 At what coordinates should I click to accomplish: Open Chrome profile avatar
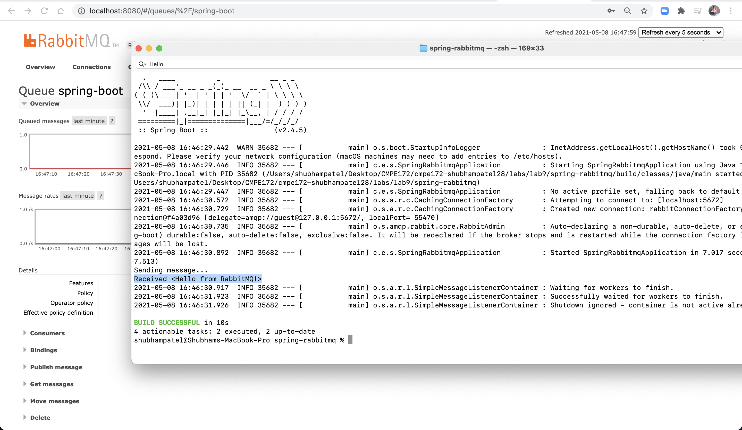click(x=714, y=11)
